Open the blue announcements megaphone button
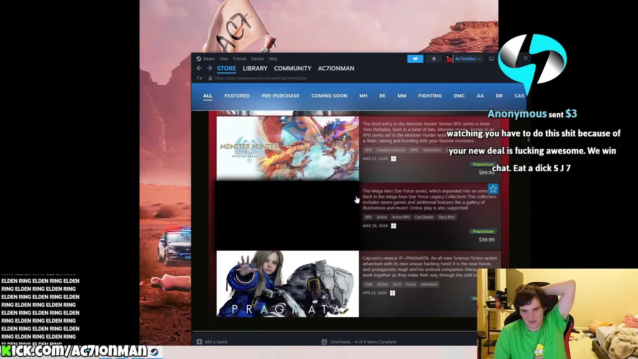 [x=415, y=59]
